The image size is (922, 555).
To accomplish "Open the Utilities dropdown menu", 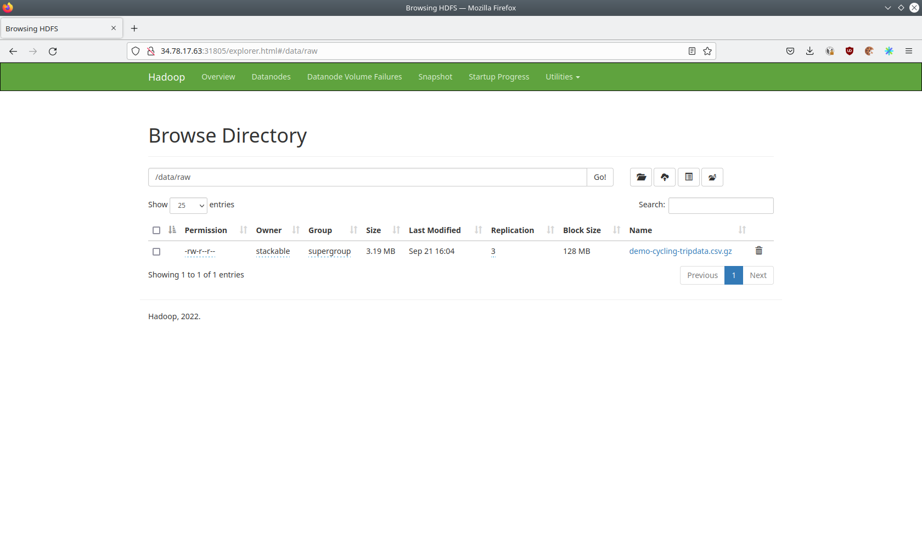I will click(562, 77).
